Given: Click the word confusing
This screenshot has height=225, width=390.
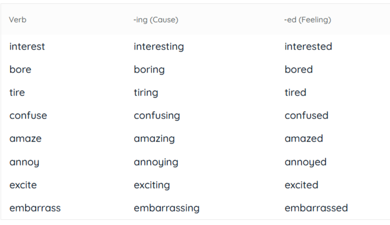Looking at the screenshot, I should coord(157,116).
